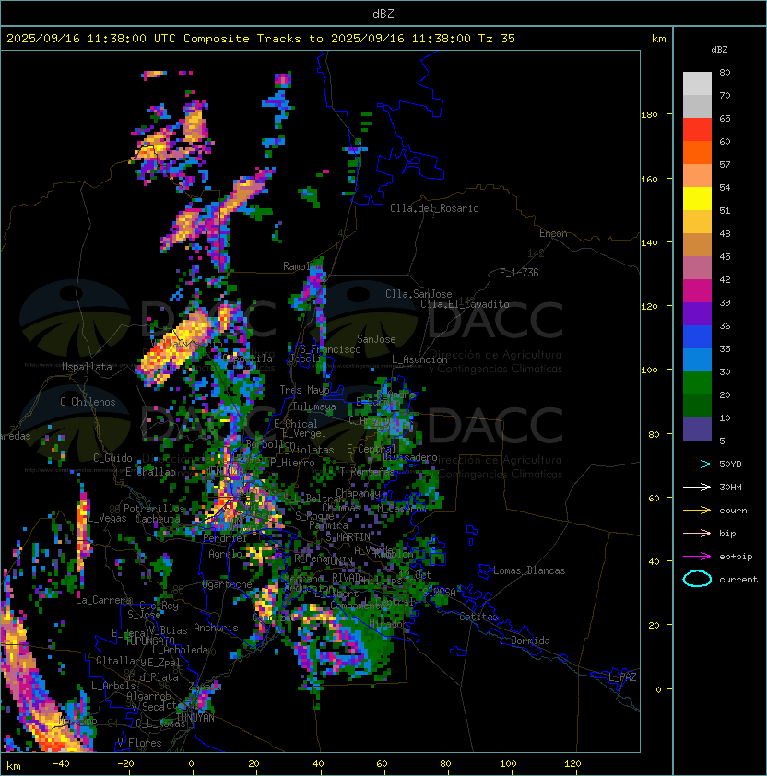This screenshot has width=767, height=776.
Task: Click the 'Tres_Mayo' map label
Action: pyautogui.click(x=304, y=390)
